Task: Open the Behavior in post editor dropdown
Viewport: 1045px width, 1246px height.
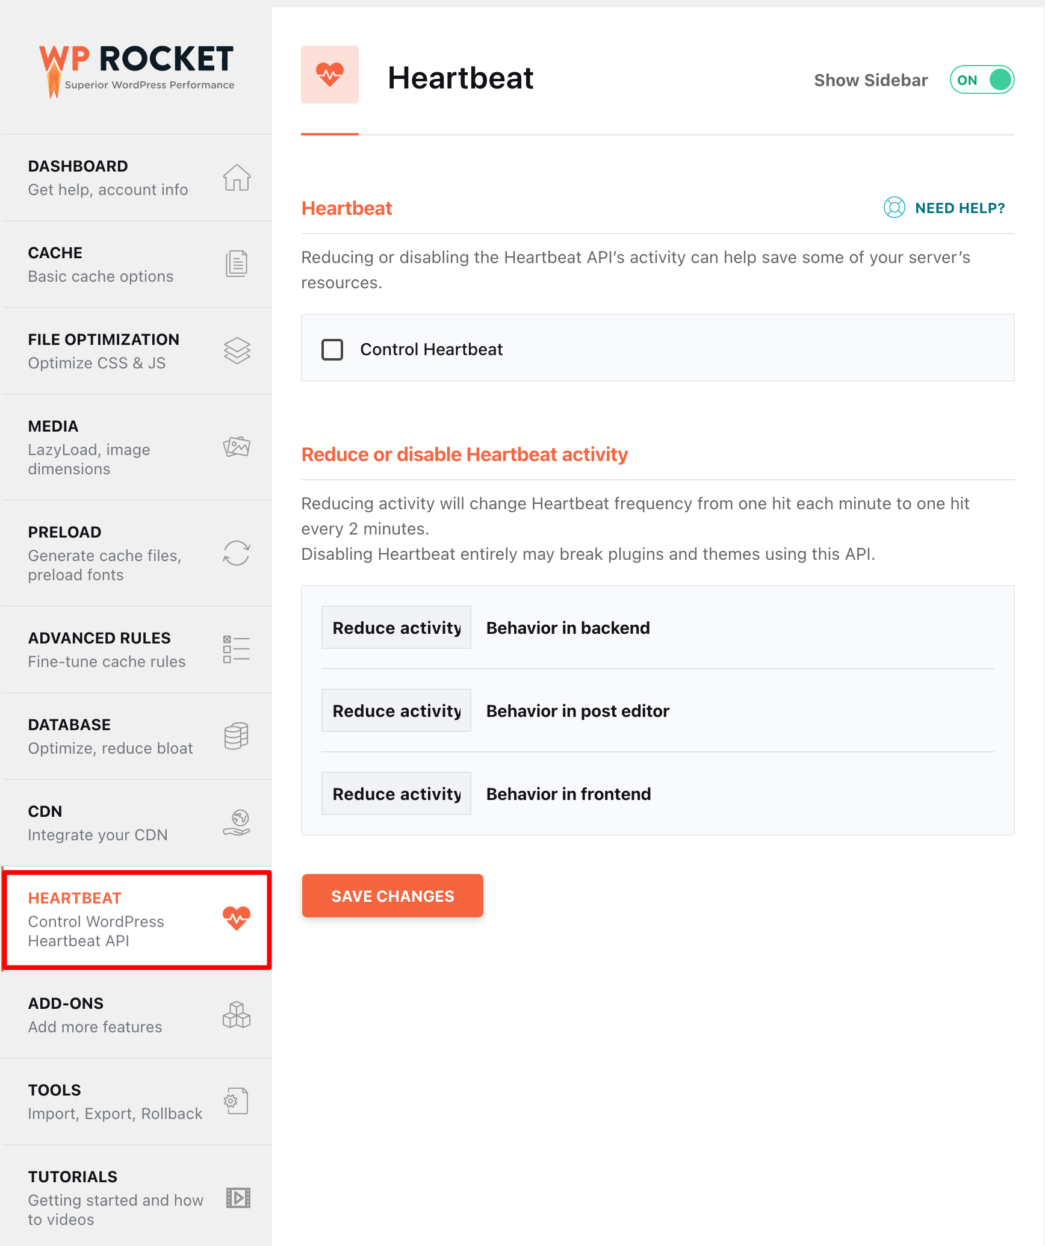Action: pyautogui.click(x=396, y=710)
